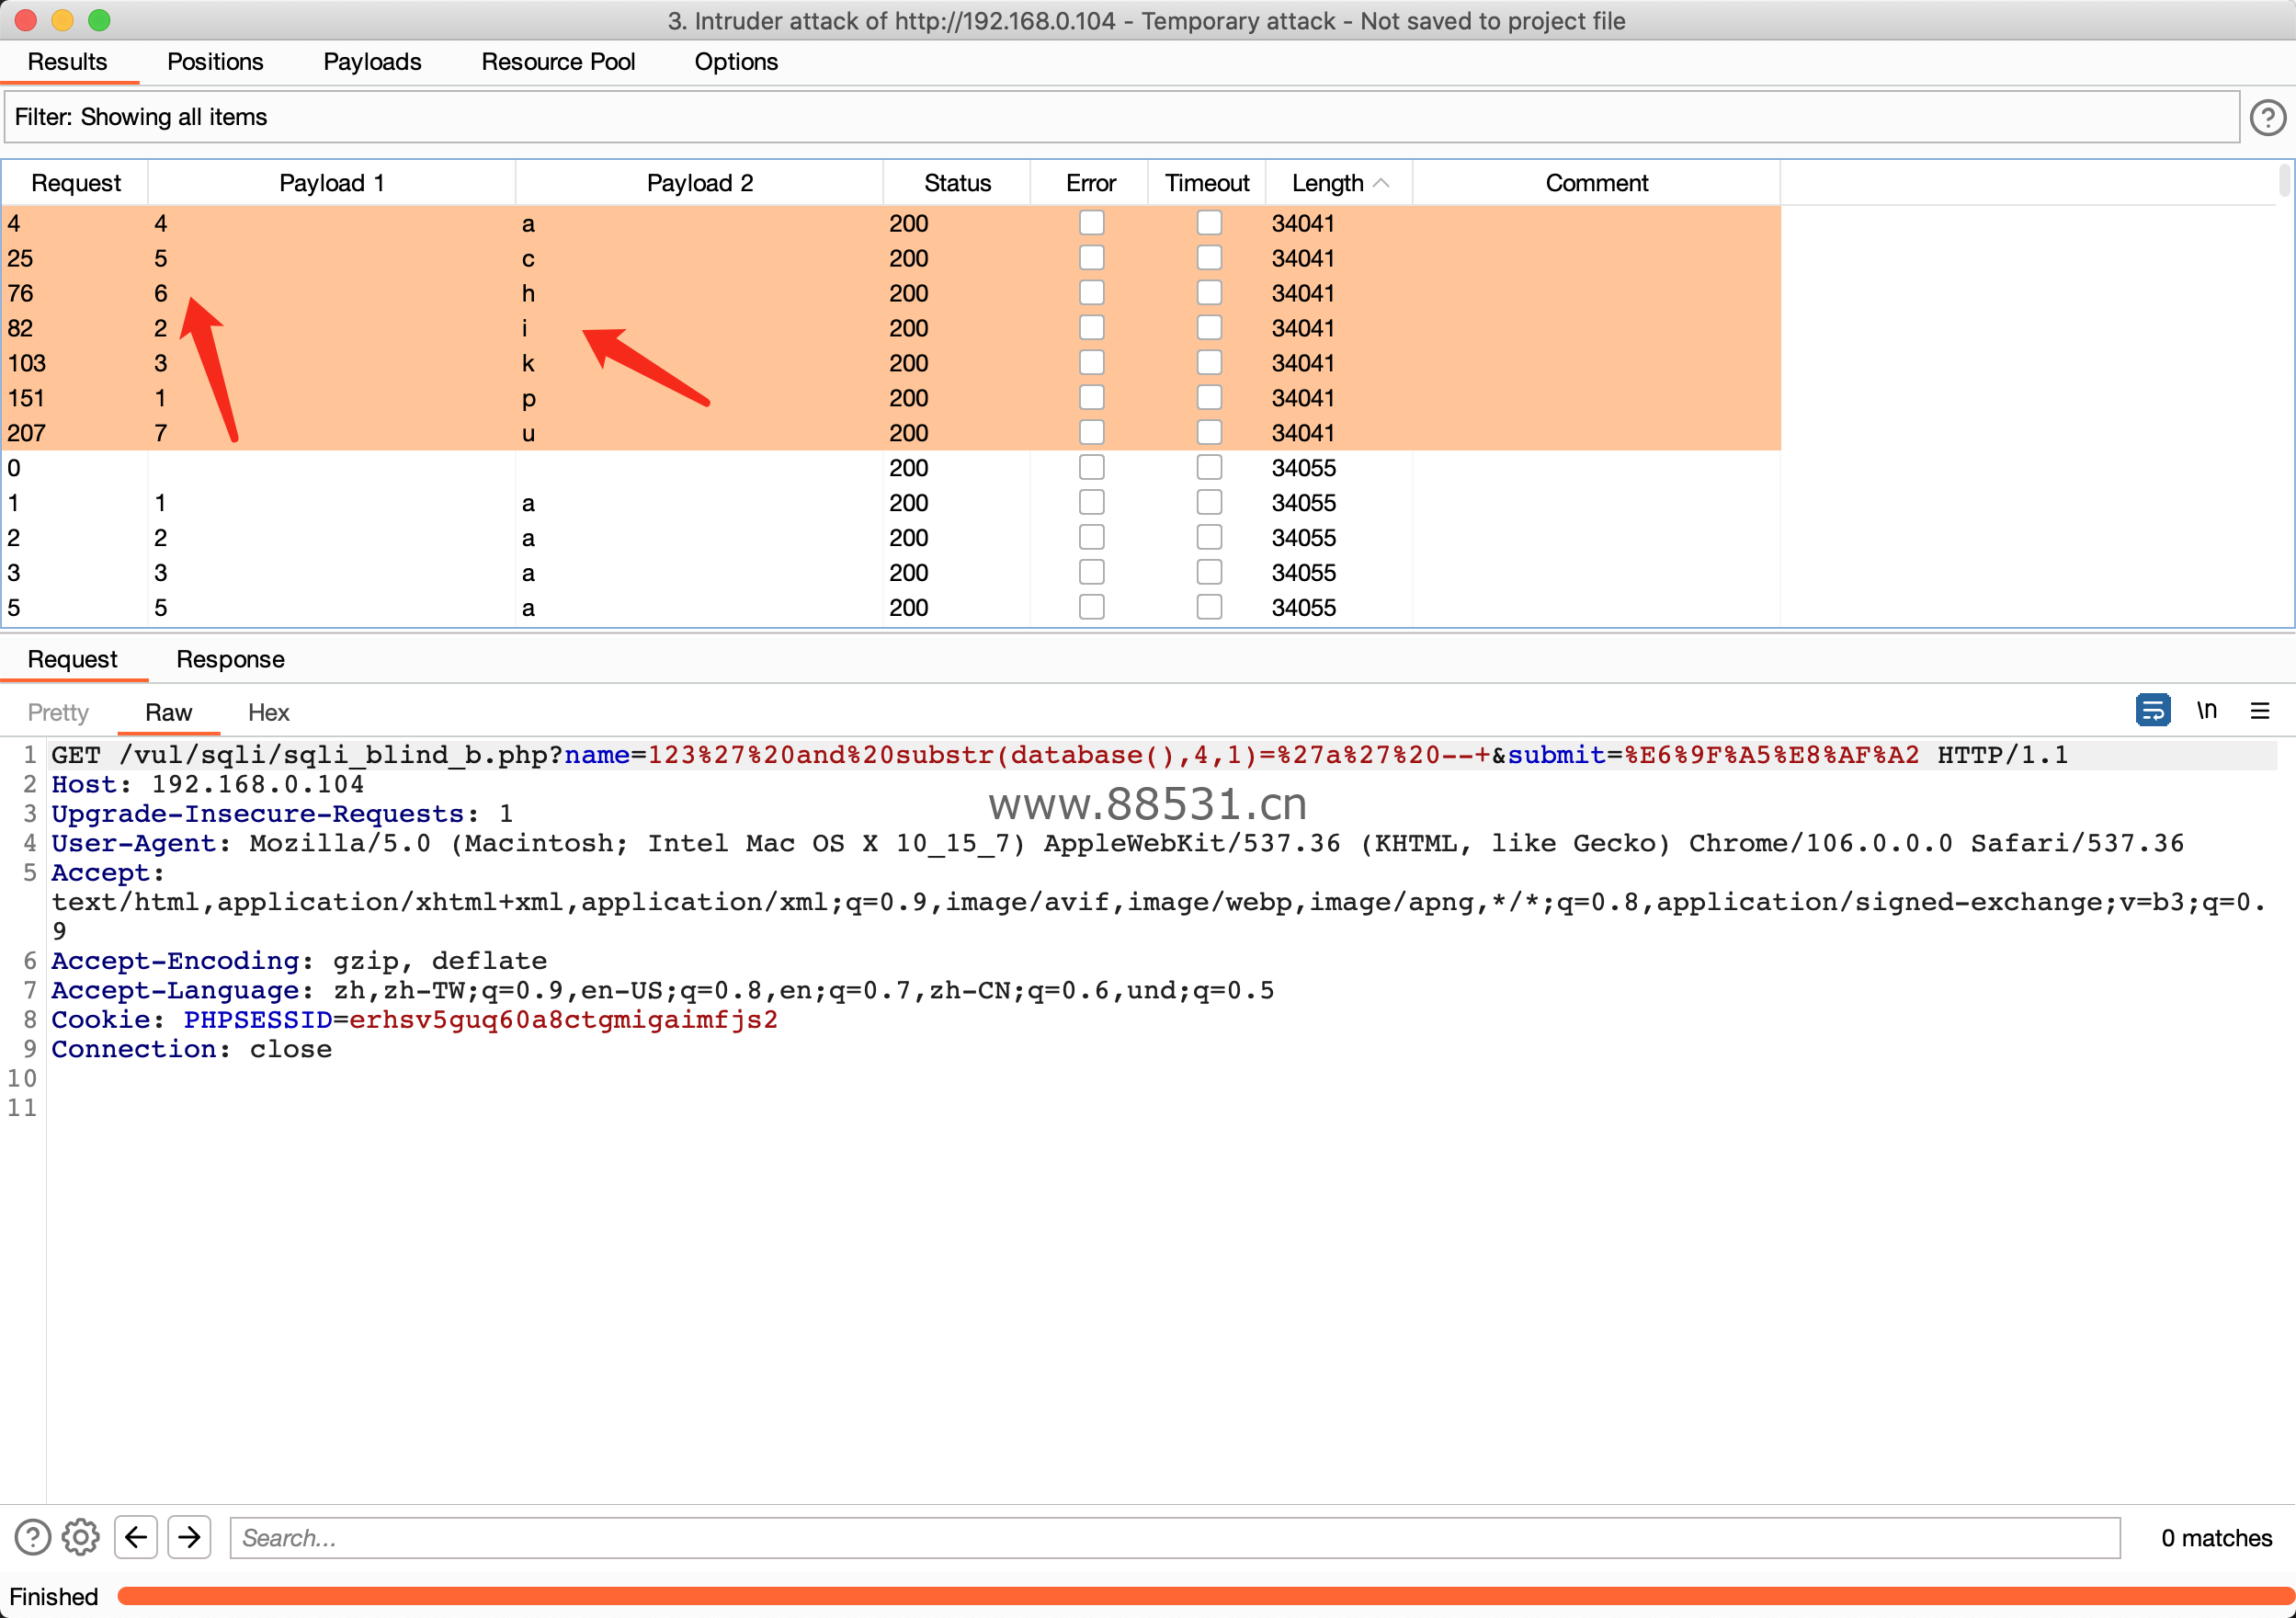Go to next search match arrow
The image size is (2296, 1618).
tap(189, 1537)
